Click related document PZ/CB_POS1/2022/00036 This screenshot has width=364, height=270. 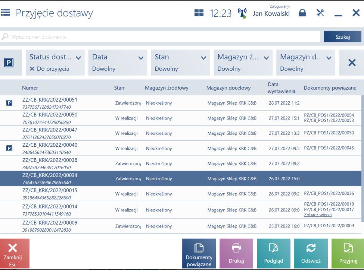329,193
